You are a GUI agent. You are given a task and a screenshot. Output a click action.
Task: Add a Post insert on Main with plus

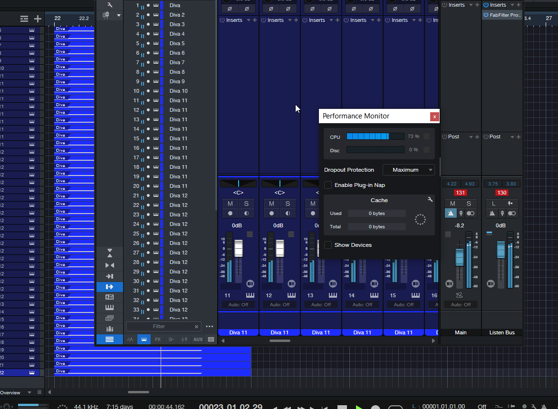pyautogui.click(x=477, y=136)
